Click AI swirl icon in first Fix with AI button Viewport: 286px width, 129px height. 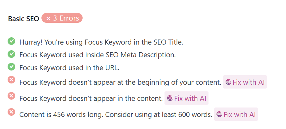[x=228, y=82]
